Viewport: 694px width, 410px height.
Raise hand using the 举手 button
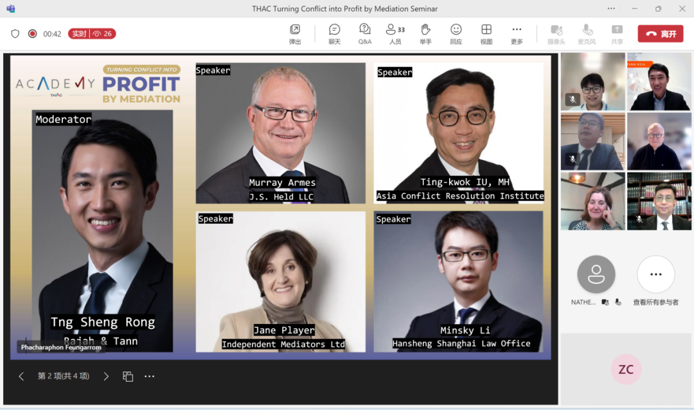(x=425, y=34)
